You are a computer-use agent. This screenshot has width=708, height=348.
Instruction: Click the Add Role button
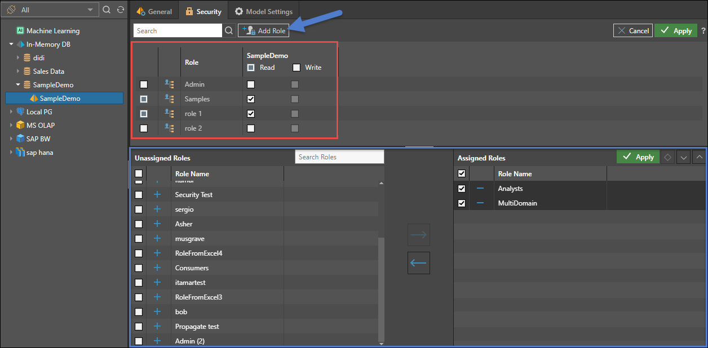pos(264,31)
